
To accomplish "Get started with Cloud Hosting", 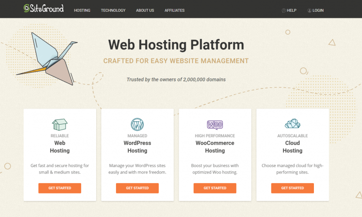I will (x=293, y=188).
